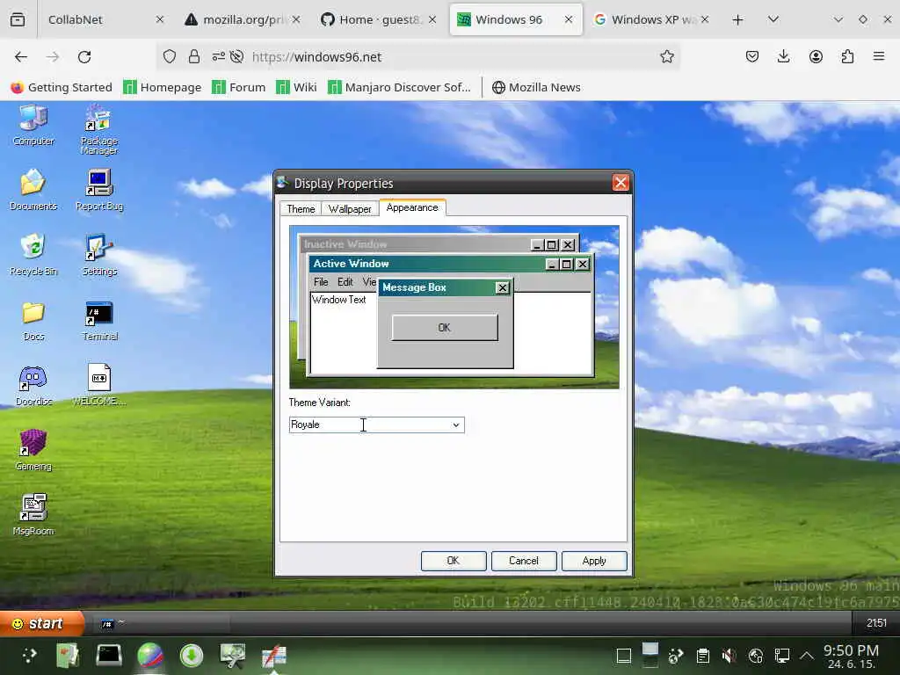Image resolution: width=900 pixels, height=675 pixels.
Task: Switch to the GitHub Home browser tab
Action: coord(378,19)
